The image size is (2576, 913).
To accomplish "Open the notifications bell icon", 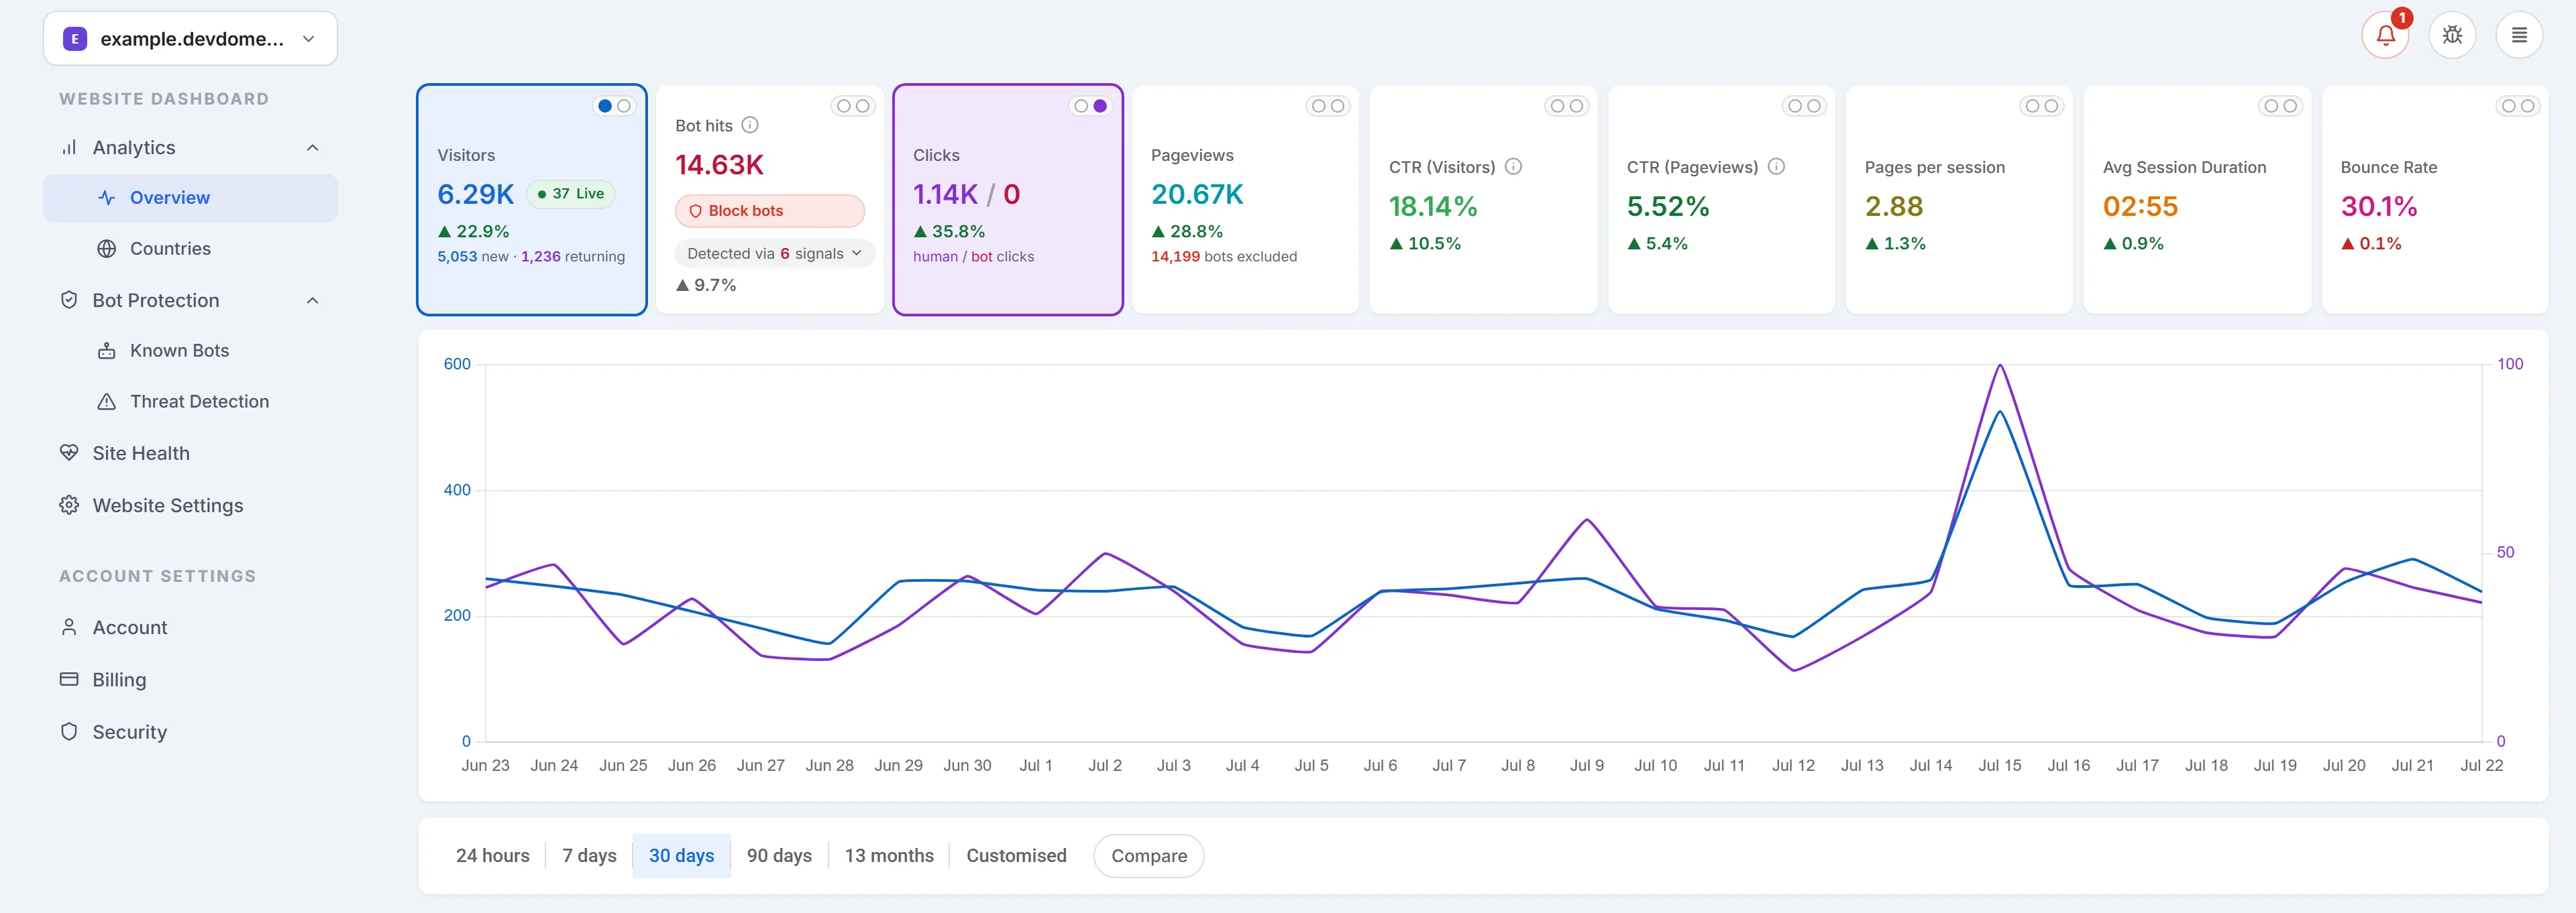I will tap(2385, 36).
